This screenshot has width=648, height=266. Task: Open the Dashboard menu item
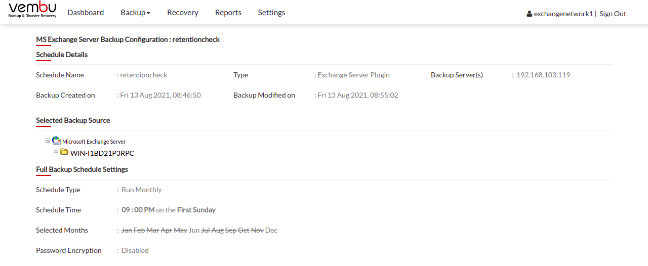point(86,13)
